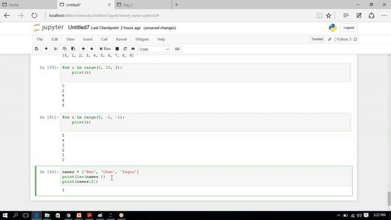This screenshot has height=220, width=391.
Task: Run the selected cell
Action: [x=105, y=49]
